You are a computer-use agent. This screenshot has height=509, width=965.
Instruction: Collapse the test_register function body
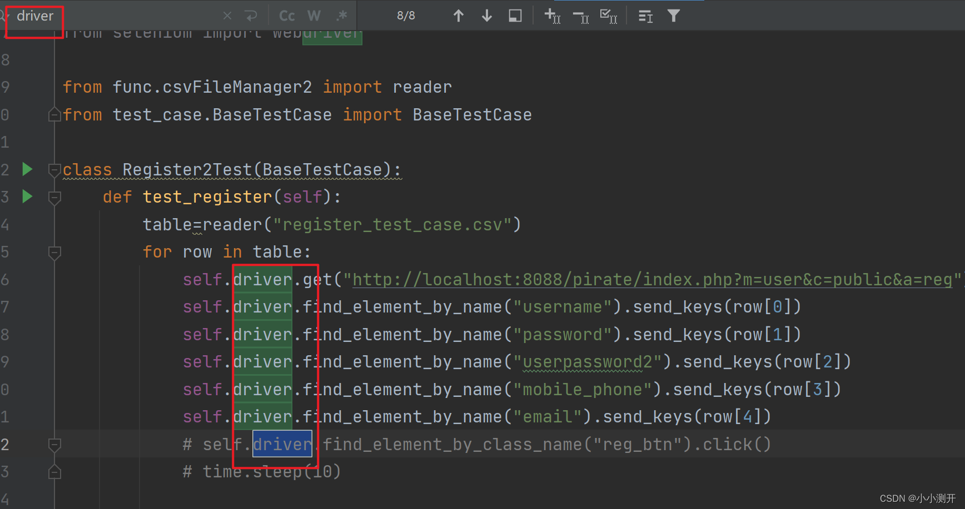point(54,197)
